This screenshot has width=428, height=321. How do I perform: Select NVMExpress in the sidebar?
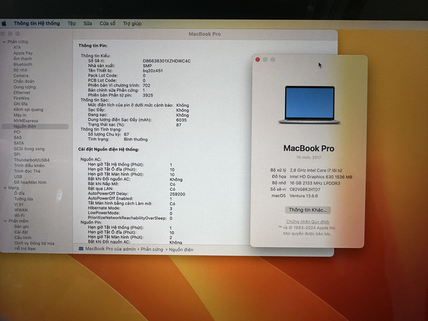click(26, 120)
